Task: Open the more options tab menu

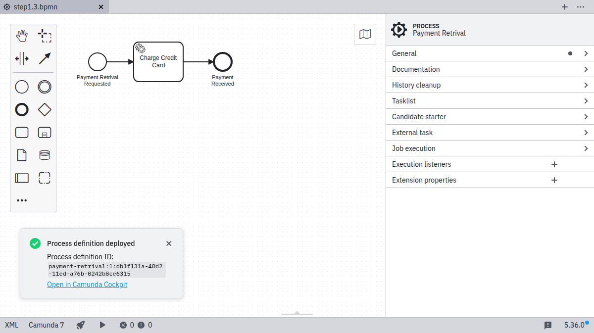Action: 581,7
